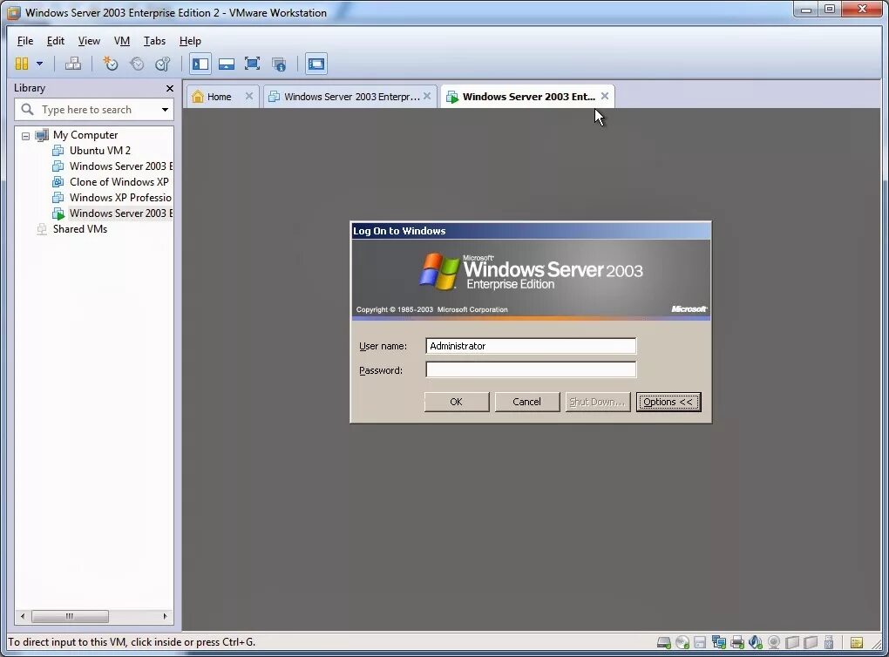Select Windows XP Professional in the library
Screen dimensions: 889x657
[120, 198]
